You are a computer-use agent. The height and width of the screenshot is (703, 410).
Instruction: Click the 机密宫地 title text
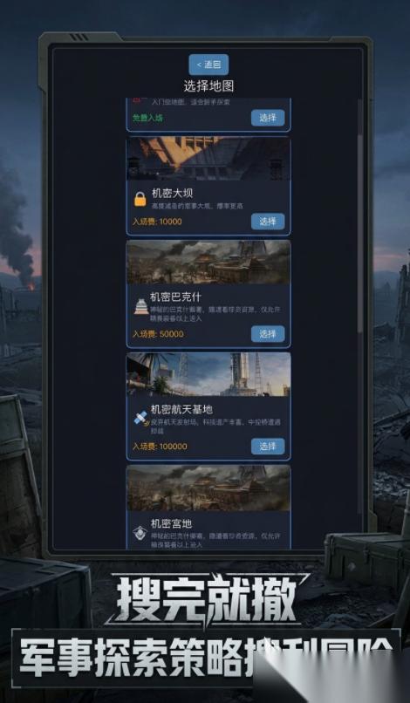point(171,523)
